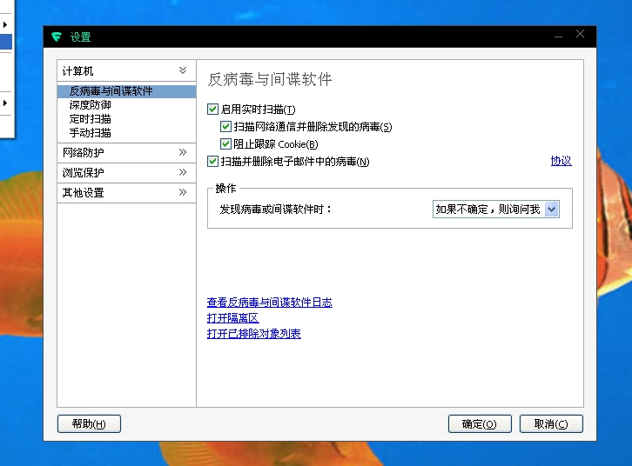Collapse the 计算机 section
The width and height of the screenshot is (632, 466).
tap(182, 70)
